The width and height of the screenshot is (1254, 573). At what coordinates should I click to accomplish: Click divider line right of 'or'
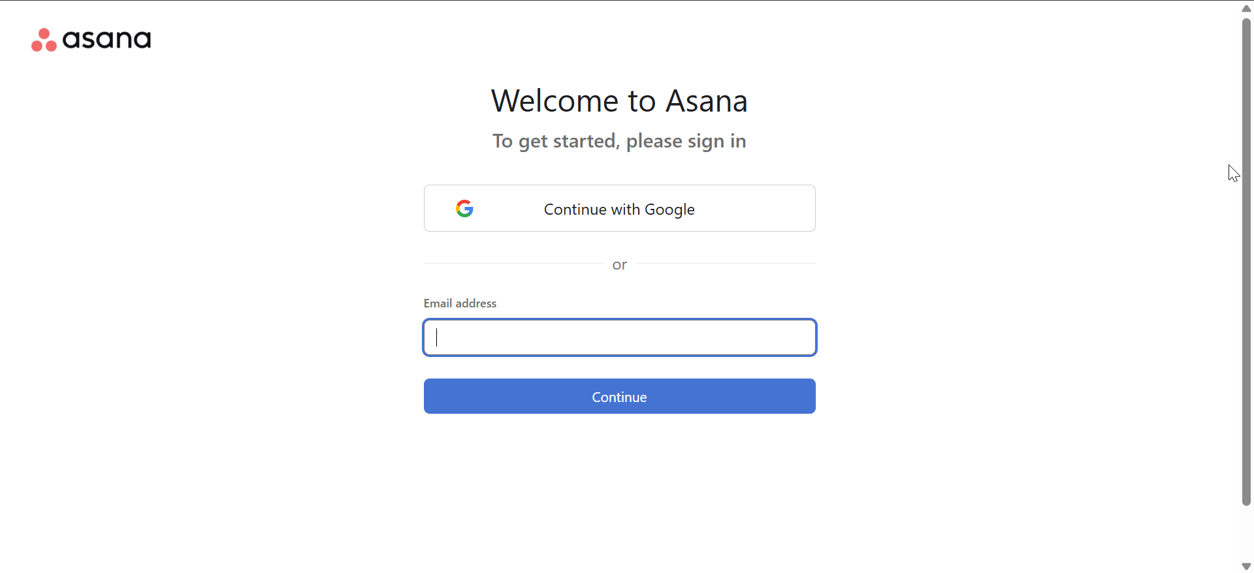[x=725, y=264]
